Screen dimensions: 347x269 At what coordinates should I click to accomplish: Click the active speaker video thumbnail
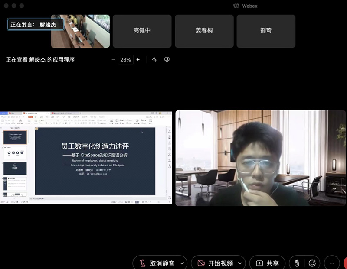coord(80,31)
